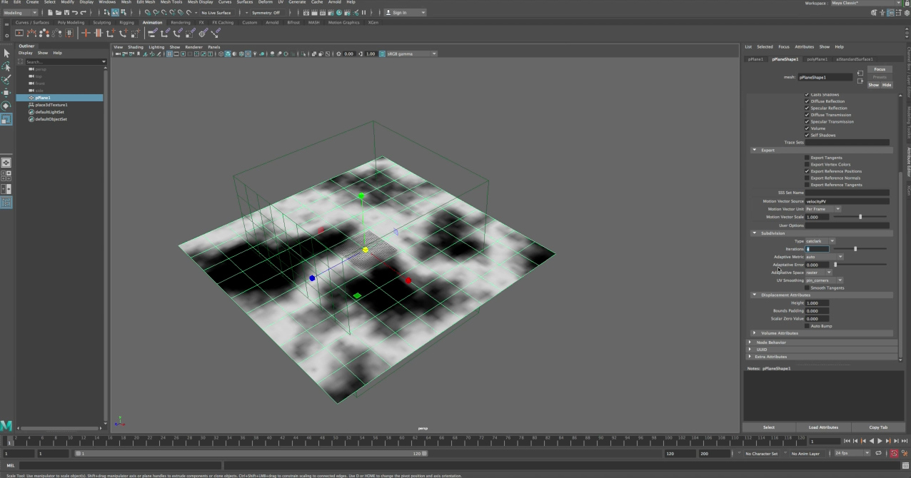
Task: Click the select output connection icon beside mesh name
Action: click(860, 81)
